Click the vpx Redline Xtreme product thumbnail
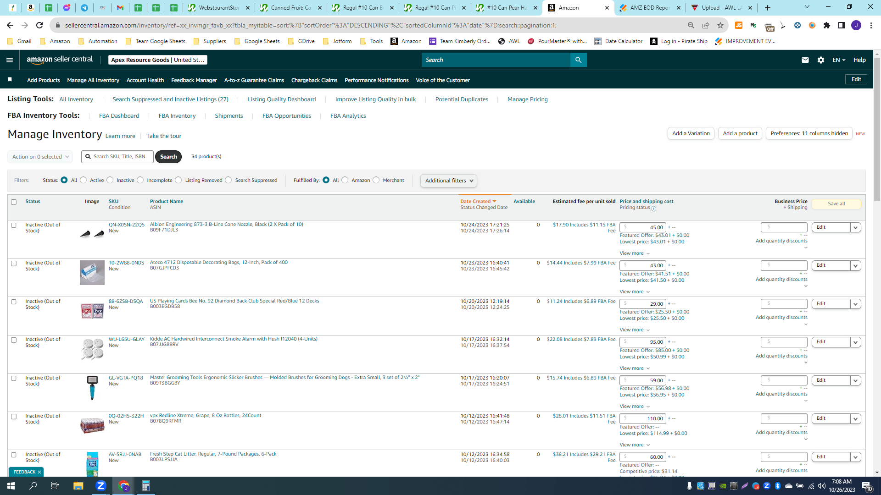The image size is (881, 495). click(x=92, y=426)
